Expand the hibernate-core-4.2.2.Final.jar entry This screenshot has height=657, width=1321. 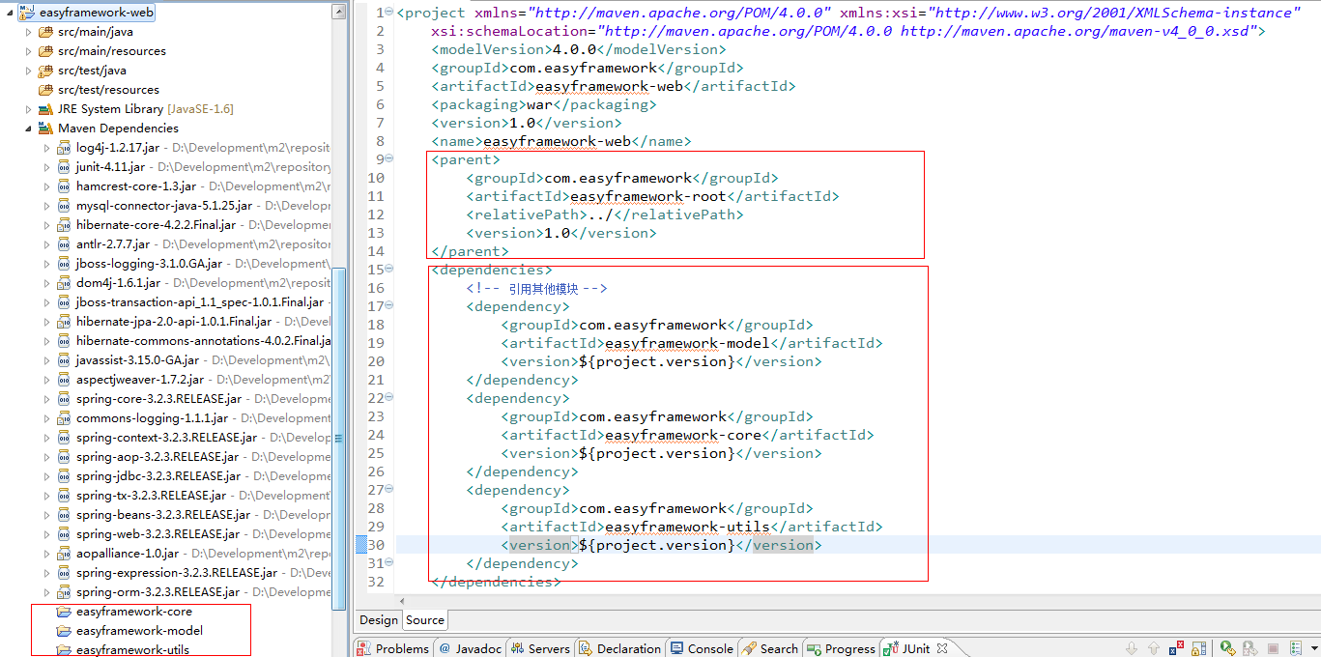(46, 225)
